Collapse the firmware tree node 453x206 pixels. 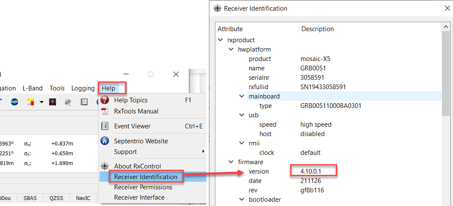coord(231,162)
